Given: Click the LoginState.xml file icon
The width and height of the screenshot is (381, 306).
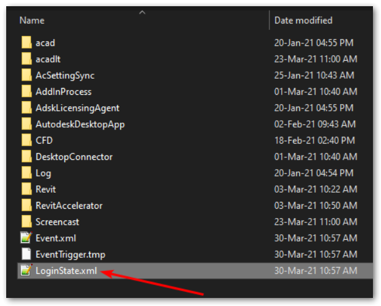Looking at the screenshot, I should 26,270.
